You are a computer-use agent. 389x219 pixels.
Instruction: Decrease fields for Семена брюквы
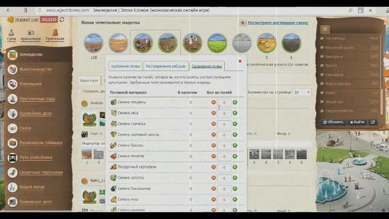(213, 145)
